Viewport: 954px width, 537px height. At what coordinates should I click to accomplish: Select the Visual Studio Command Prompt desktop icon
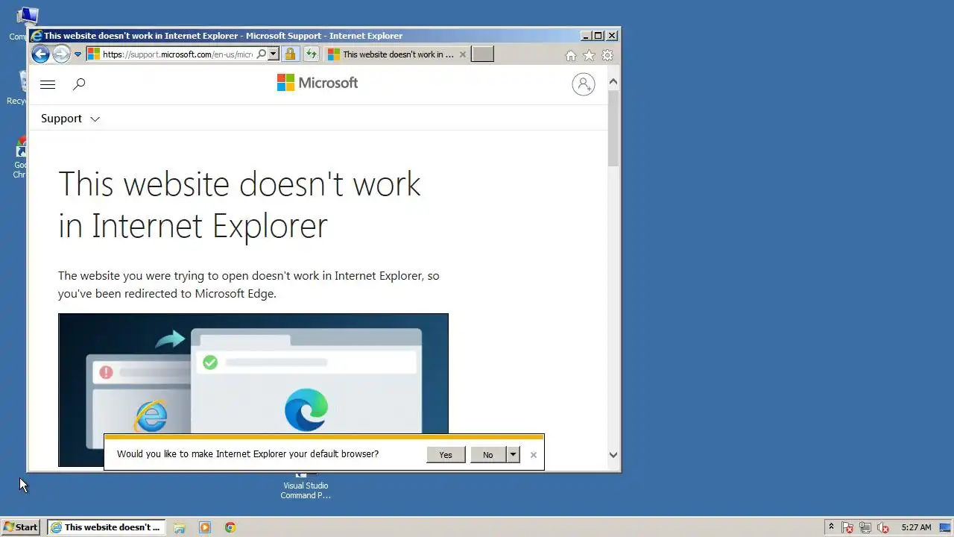[306, 486]
